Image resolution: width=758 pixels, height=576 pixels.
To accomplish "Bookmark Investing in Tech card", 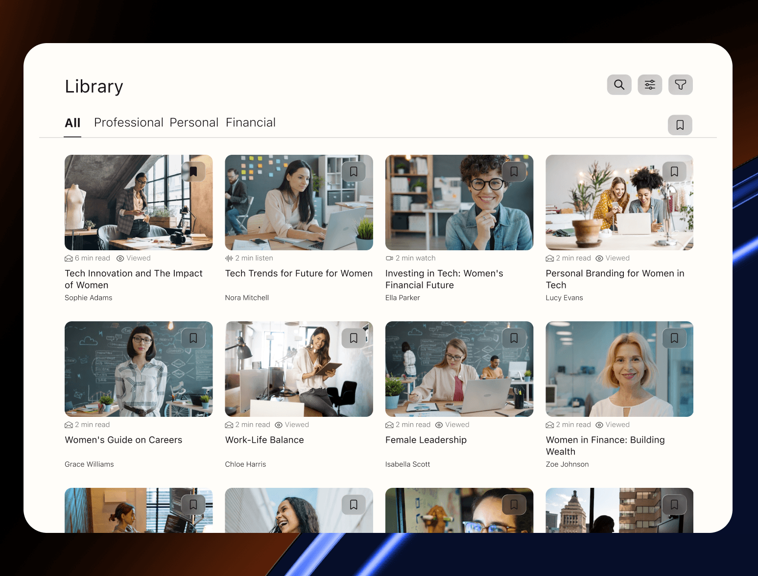I will (514, 171).
